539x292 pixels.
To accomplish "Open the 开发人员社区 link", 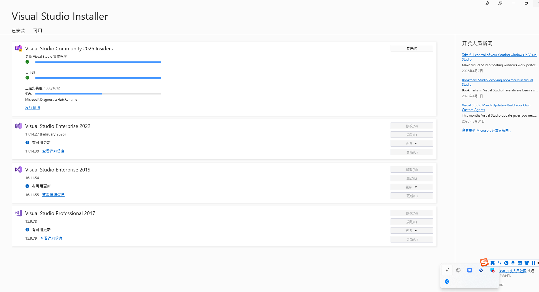I will pos(513,271).
